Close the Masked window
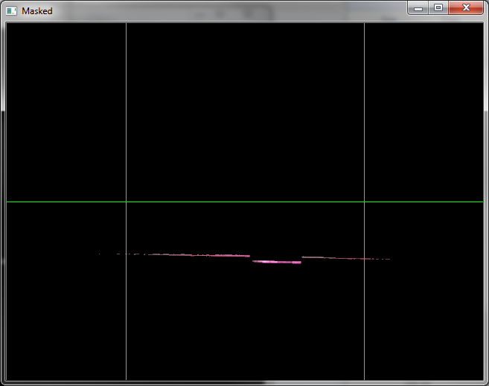Viewport: 489px width, 386px height. [466, 7]
